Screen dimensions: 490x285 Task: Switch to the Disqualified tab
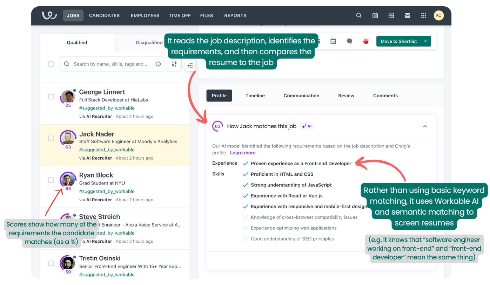coord(149,42)
